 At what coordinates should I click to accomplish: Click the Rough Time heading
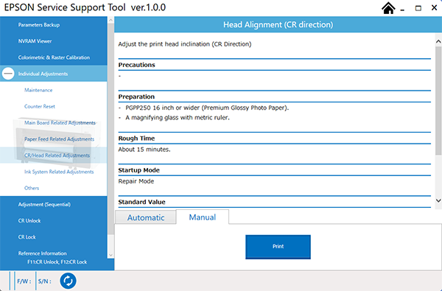[136, 139]
